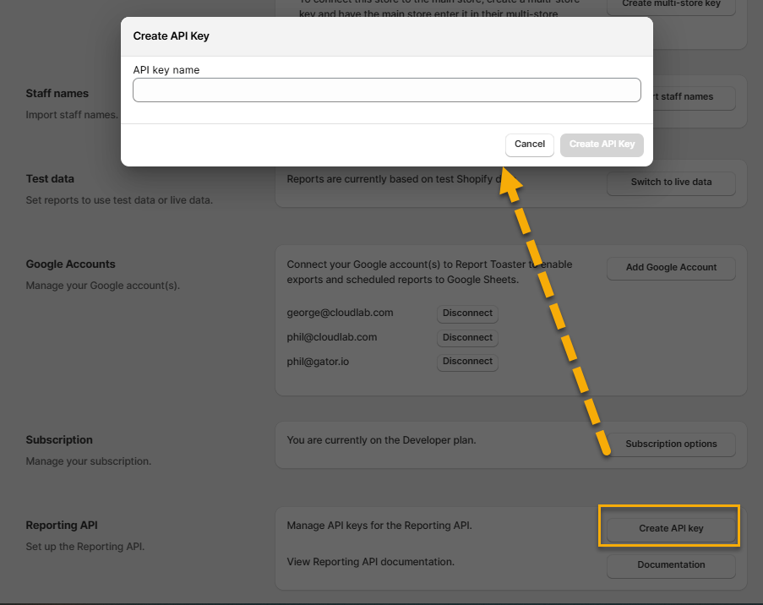Click the Reporting API section heading

62,526
